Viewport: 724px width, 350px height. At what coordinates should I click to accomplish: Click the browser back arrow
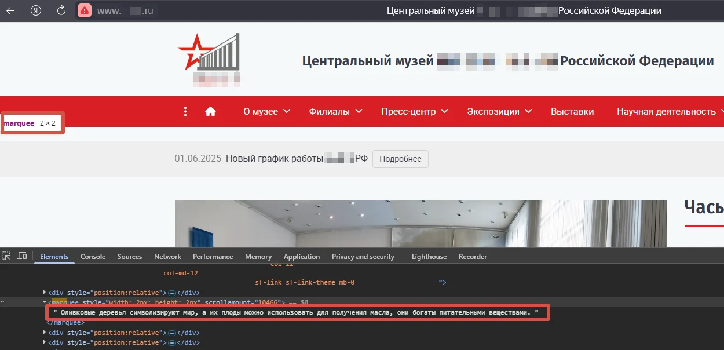(x=11, y=10)
